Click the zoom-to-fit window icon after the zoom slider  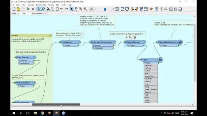pyautogui.click(x=117, y=9)
